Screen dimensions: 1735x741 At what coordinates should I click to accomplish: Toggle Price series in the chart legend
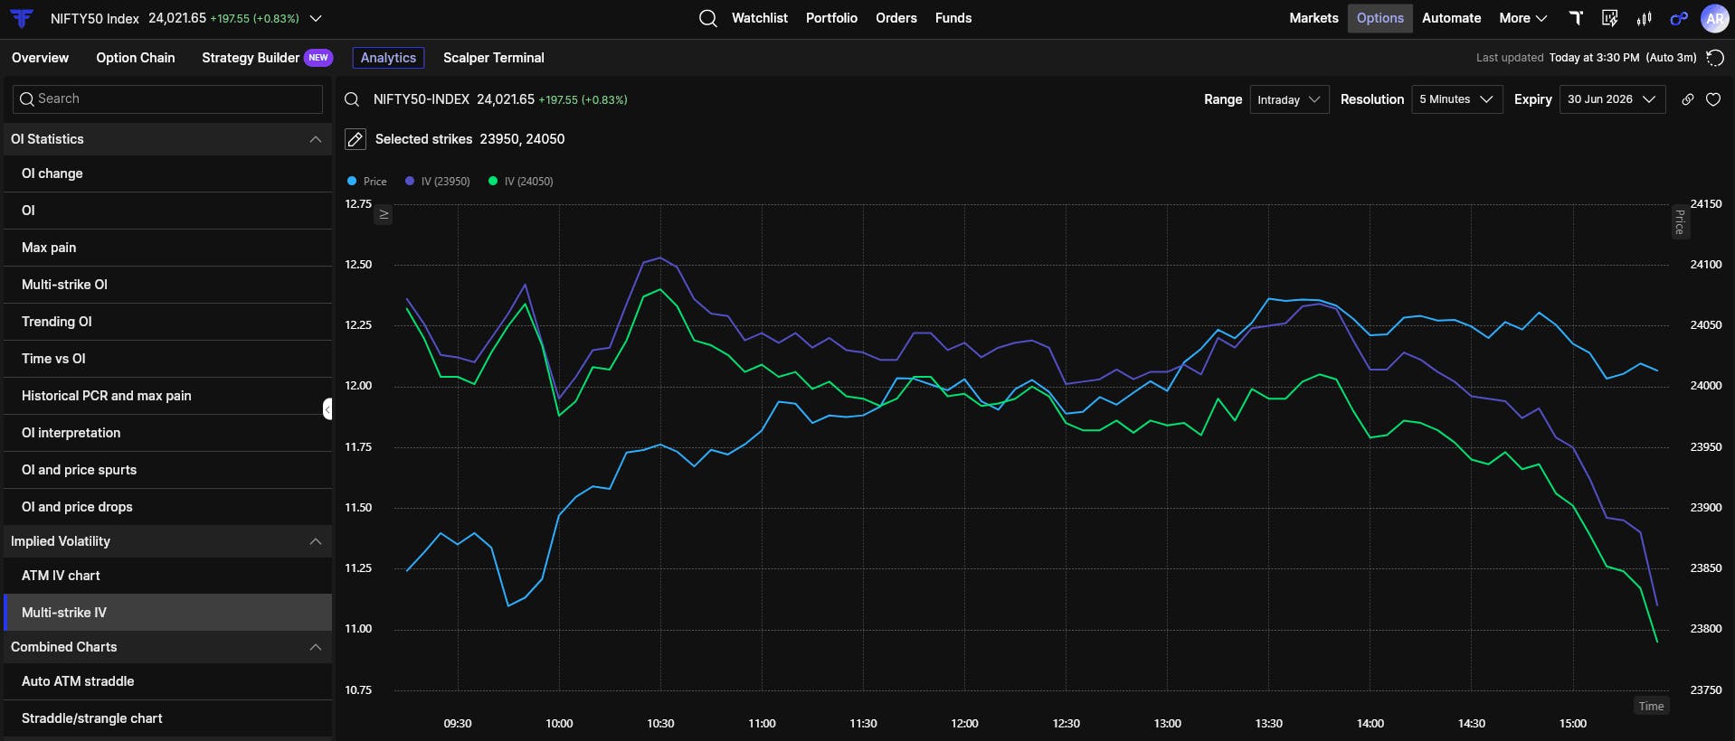367,182
